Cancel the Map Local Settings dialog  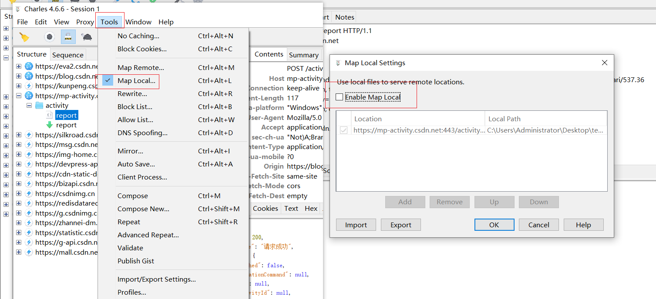pos(539,225)
